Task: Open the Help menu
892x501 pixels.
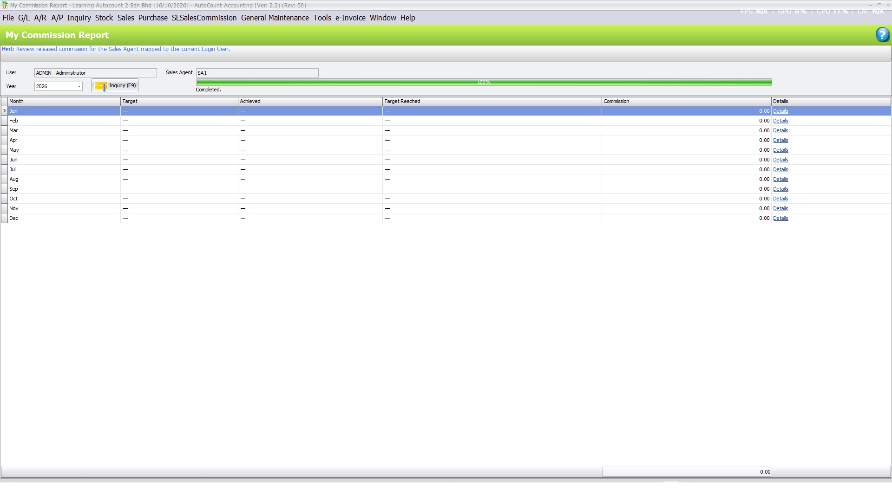Action: point(407,18)
